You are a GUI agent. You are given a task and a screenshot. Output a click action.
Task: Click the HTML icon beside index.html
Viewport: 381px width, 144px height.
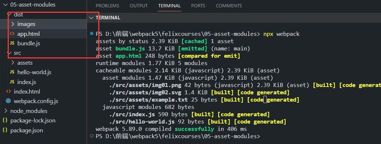pyautogui.click(x=8, y=91)
